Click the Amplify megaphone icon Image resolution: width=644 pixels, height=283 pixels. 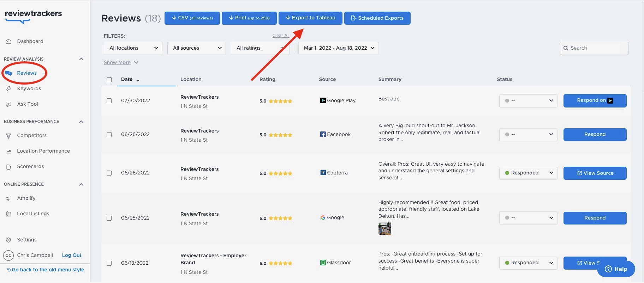pos(8,198)
